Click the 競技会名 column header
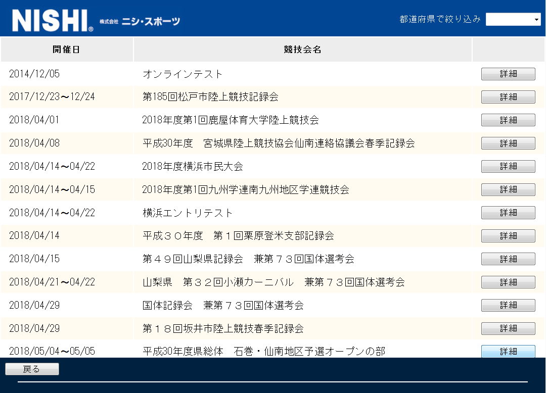 pos(302,49)
